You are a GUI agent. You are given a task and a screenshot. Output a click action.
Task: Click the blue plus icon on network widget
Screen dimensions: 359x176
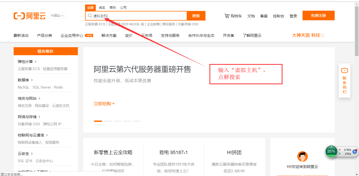(x=355, y=151)
